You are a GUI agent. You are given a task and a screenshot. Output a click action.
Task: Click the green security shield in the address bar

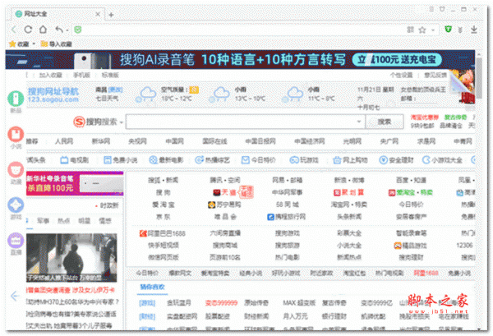78,30
